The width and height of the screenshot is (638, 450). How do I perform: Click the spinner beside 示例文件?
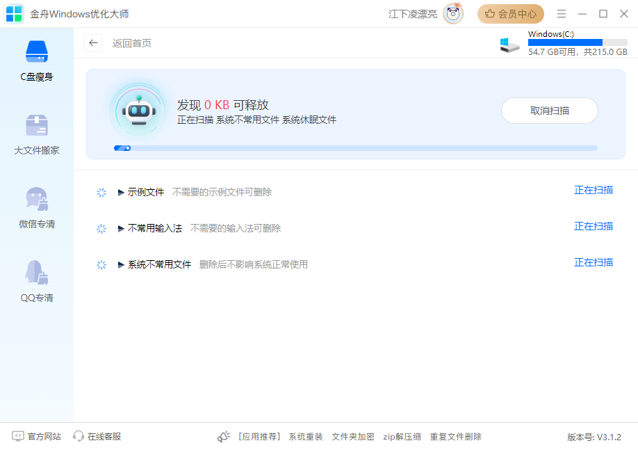point(101,192)
